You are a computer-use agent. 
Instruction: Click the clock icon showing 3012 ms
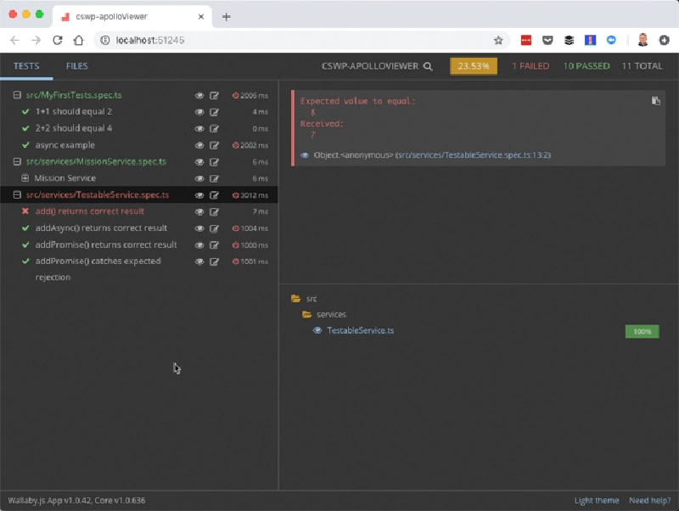pos(237,194)
